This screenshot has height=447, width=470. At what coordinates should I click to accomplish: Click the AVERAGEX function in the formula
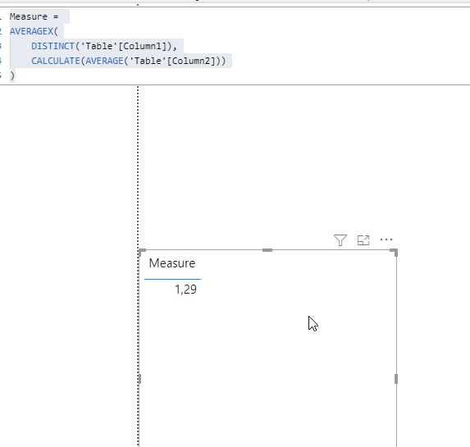point(31,31)
